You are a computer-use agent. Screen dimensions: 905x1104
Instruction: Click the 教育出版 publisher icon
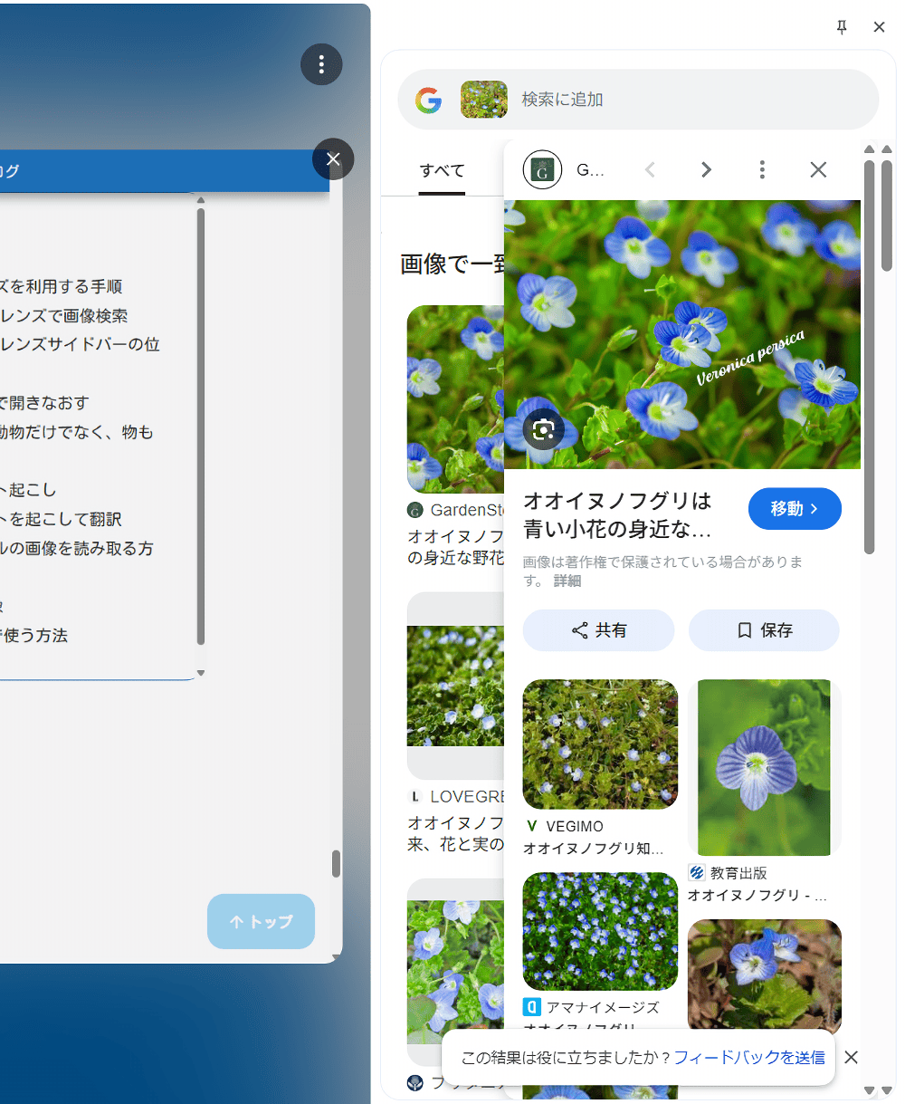point(696,872)
